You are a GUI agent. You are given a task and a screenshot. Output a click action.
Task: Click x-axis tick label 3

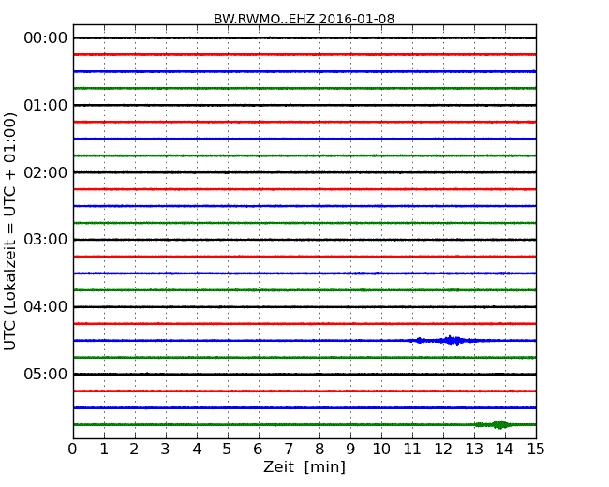pyautogui.click(x=166, y=450)
